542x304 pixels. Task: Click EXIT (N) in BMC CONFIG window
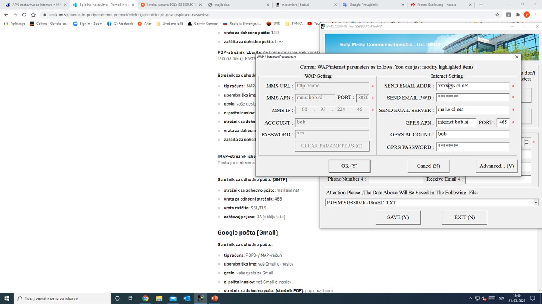[465, 217]
